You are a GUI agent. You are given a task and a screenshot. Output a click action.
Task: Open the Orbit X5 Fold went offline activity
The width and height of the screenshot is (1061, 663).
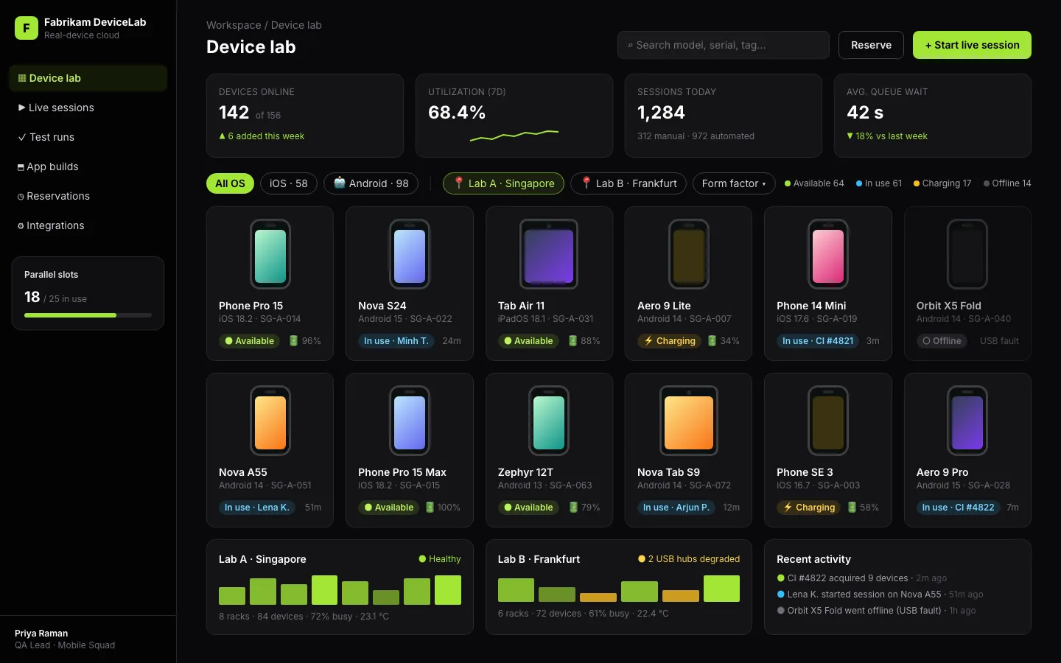click(x=877, y=611)
